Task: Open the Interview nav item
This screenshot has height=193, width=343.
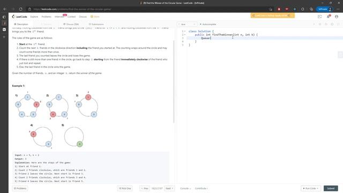Action: 59,17
